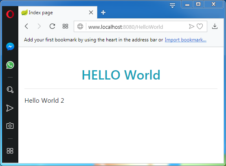Screen dimensions: 226x166
Task: Open WhatsApp in the sidebar
Action: pos(10,65)
